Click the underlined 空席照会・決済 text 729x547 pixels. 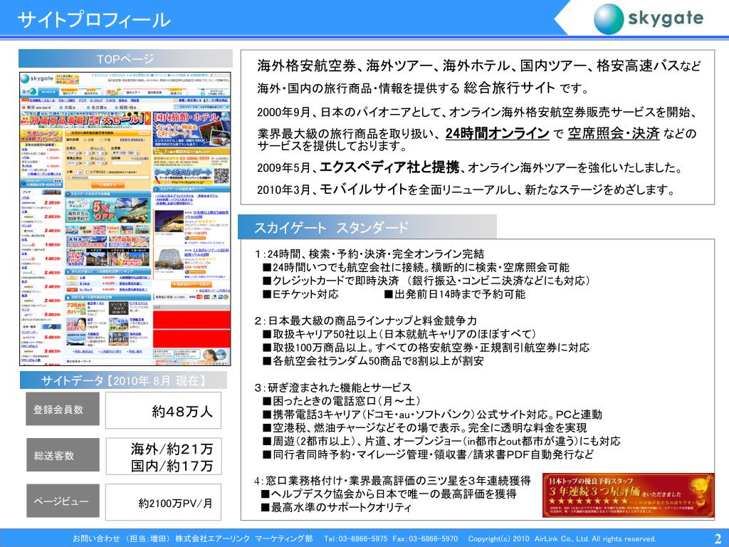point(614,133)
